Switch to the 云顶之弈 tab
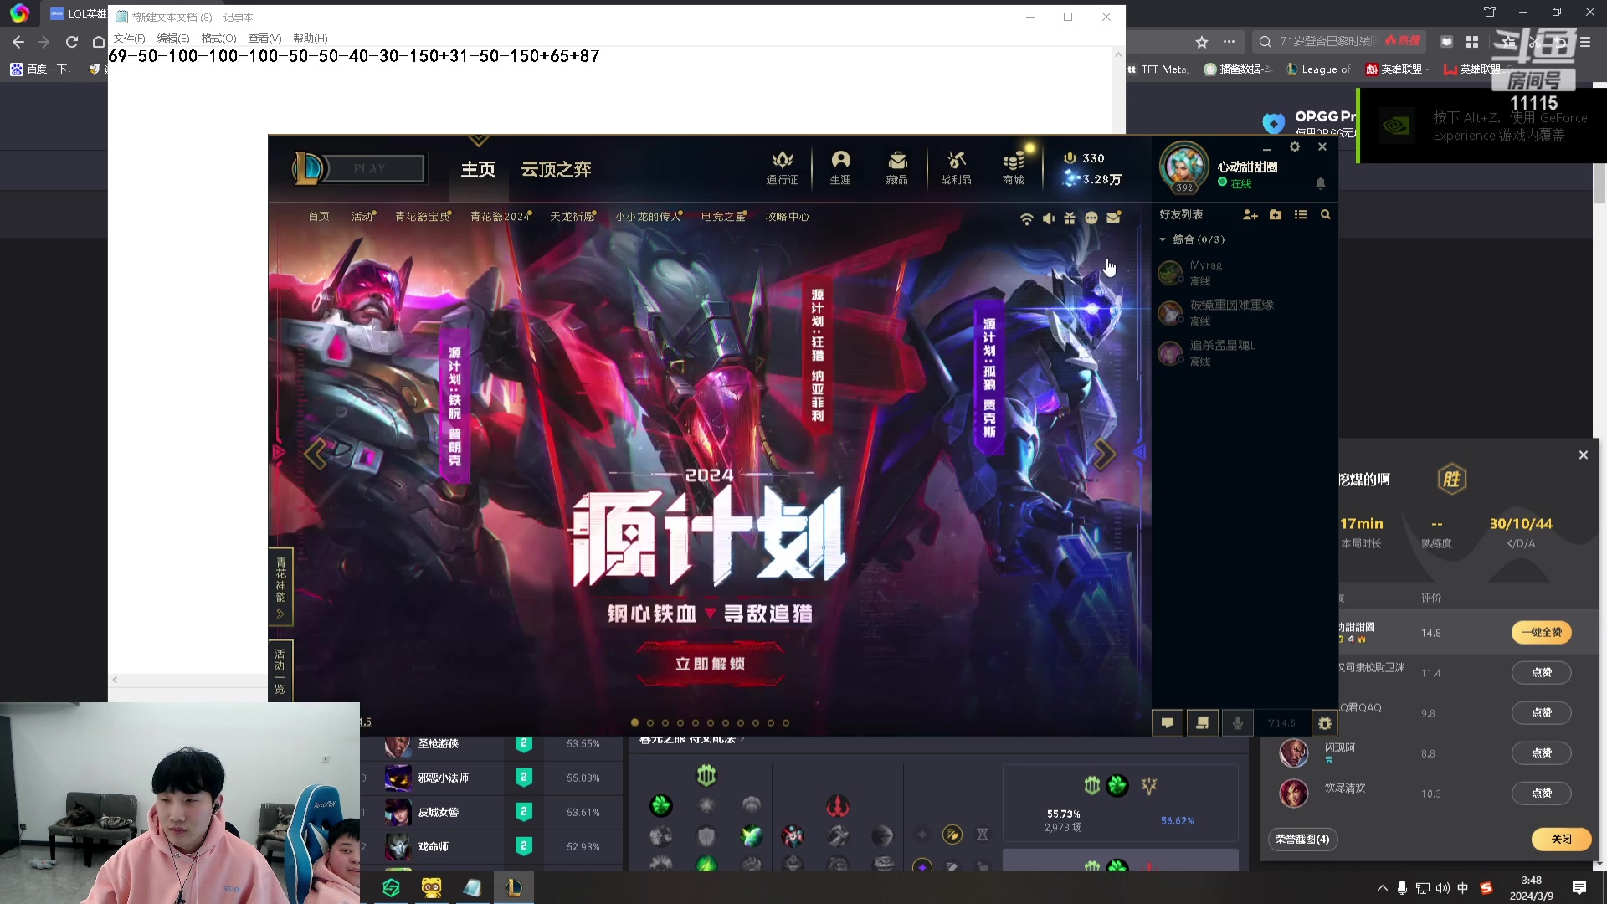The height and width of the screenshot is (904, 1607). coord(556,169)
